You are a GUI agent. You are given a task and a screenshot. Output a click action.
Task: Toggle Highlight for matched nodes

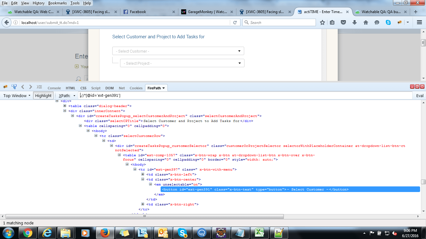(x=43, y=96)
